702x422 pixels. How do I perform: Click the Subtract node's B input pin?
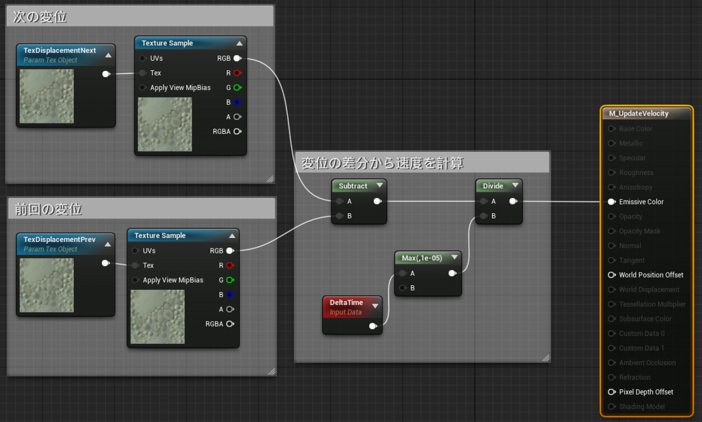click(339, 216)
